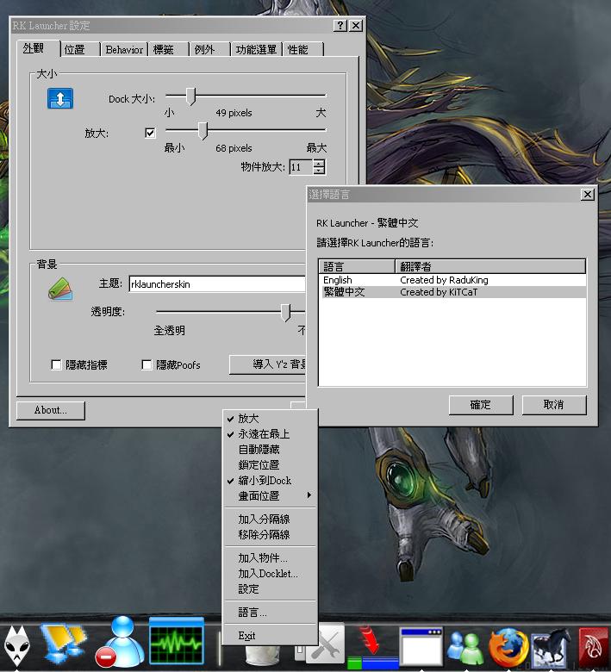Choose 移除分隔線 from the context menu
611x672 pixels.
271,534
